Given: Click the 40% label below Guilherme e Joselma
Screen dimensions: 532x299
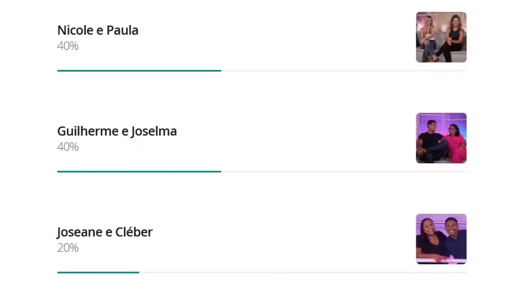Looking at the screenshot, I should pyautogui.click(x=68, y=147).
